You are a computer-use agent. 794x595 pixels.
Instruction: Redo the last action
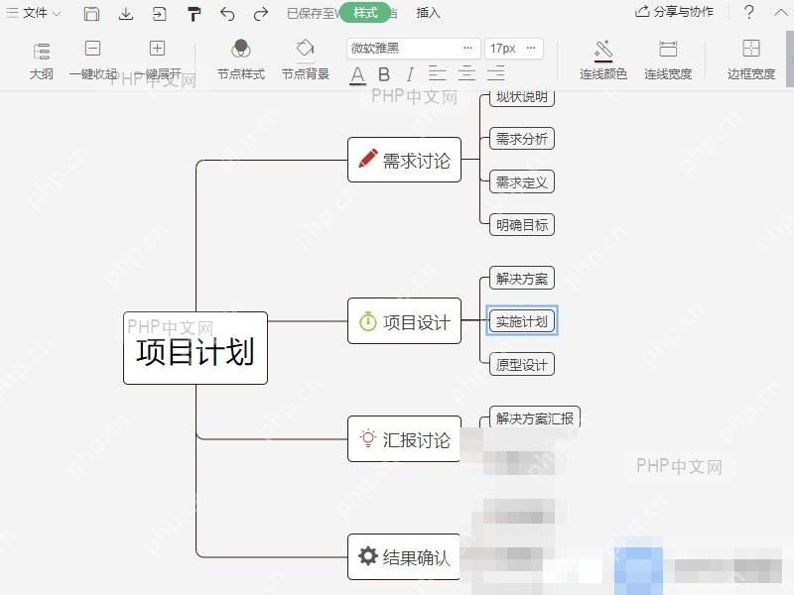pos(261,14)
